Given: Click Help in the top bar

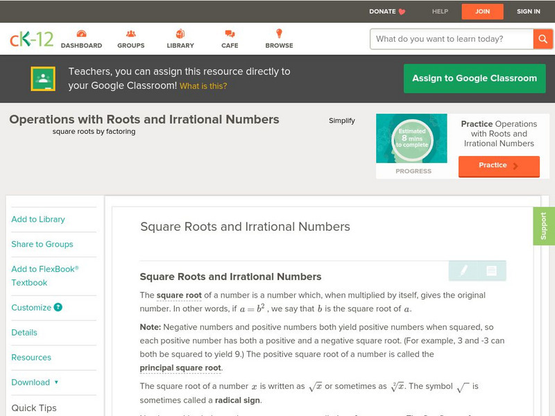Looking at the screenshot, I should click(x=440, y=11).
